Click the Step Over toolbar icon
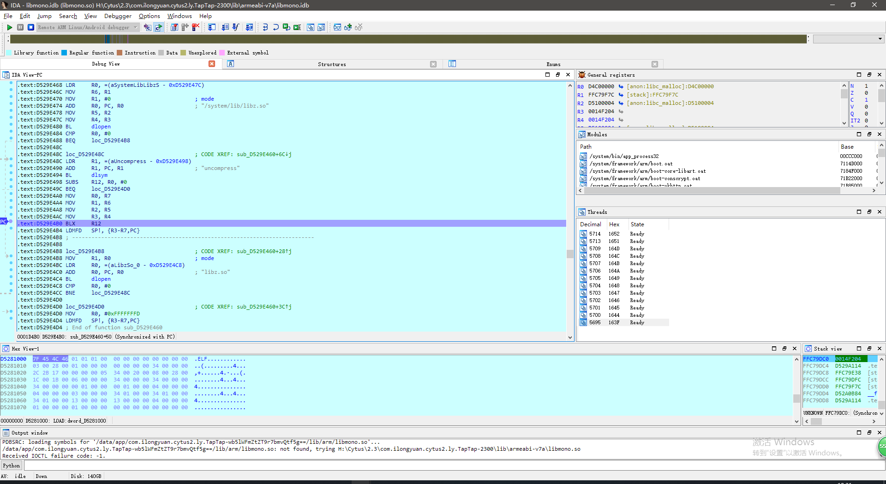The height and width of the screenshot is (484, 886). (x=275, y=27)
